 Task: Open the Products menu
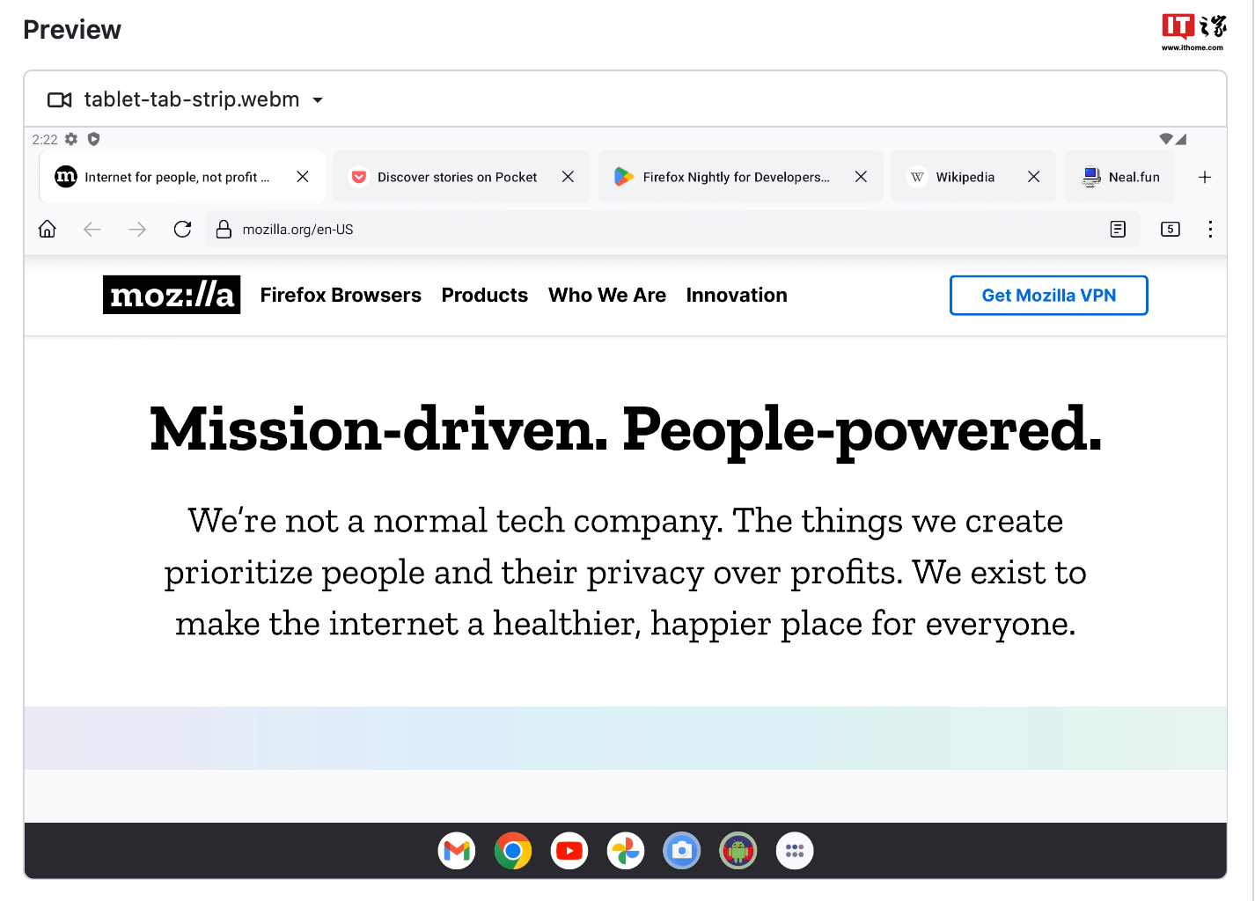click(x=485, y=296)
